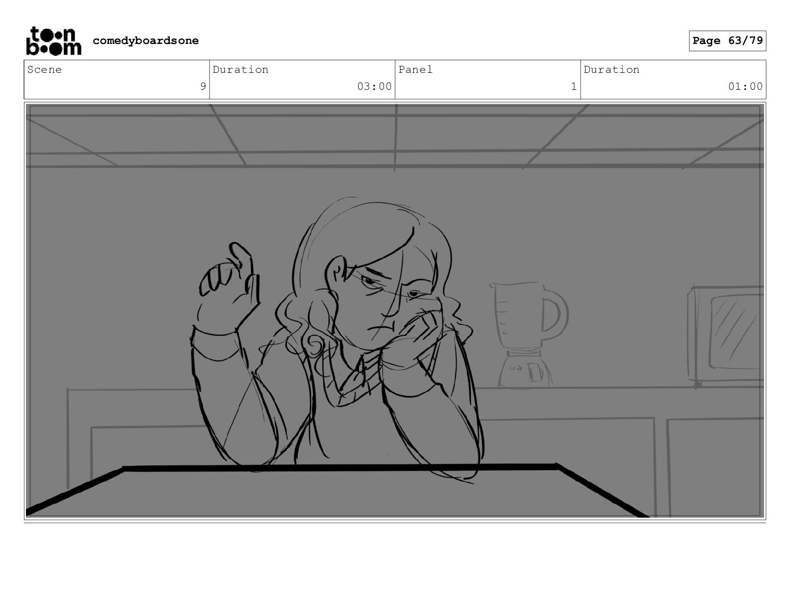Click the Toon Boom logo
This screenshot has width=790, height=611.
[53, 41]
